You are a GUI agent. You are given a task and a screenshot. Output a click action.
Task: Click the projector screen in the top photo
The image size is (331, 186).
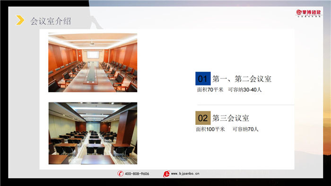click(x=93, y=55)
